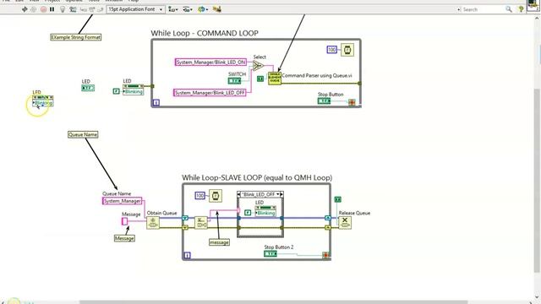Viewport: 541px width, 304px height.
Task: Click the true constant beside Command Parser
Action: tap(260, 79)
